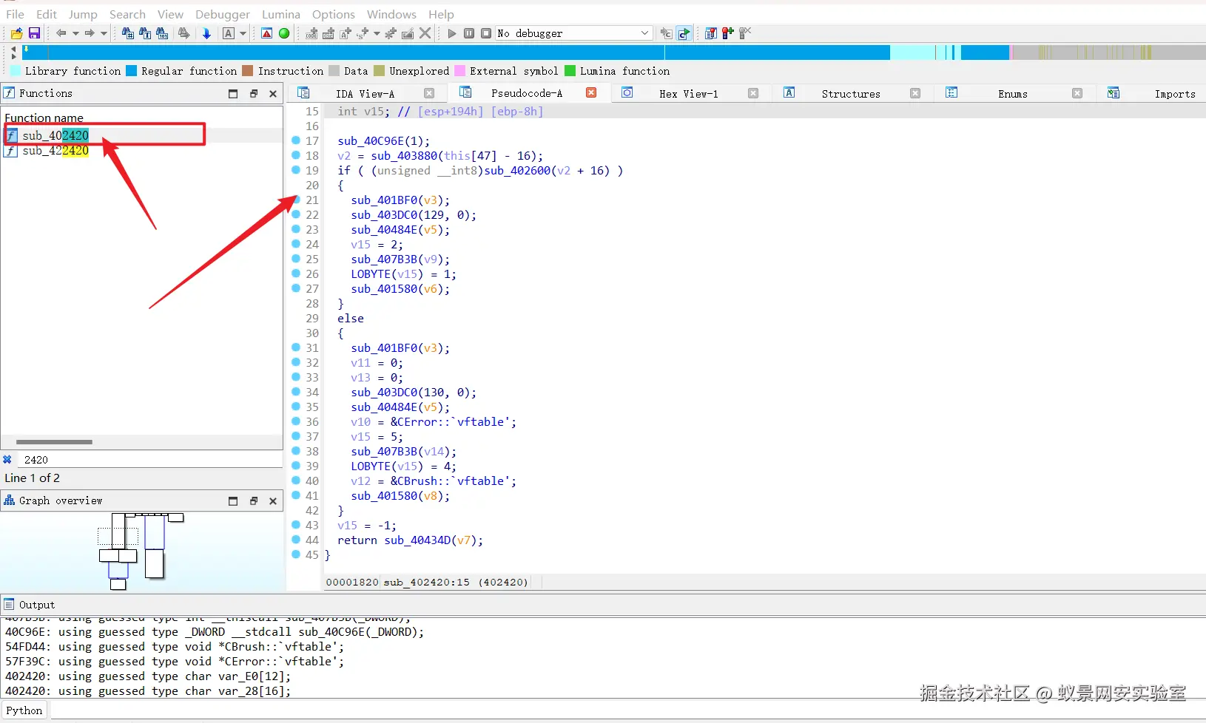Open dropdown beside the letter A icon
This screenshot has width=1206, height=723.
243,33
